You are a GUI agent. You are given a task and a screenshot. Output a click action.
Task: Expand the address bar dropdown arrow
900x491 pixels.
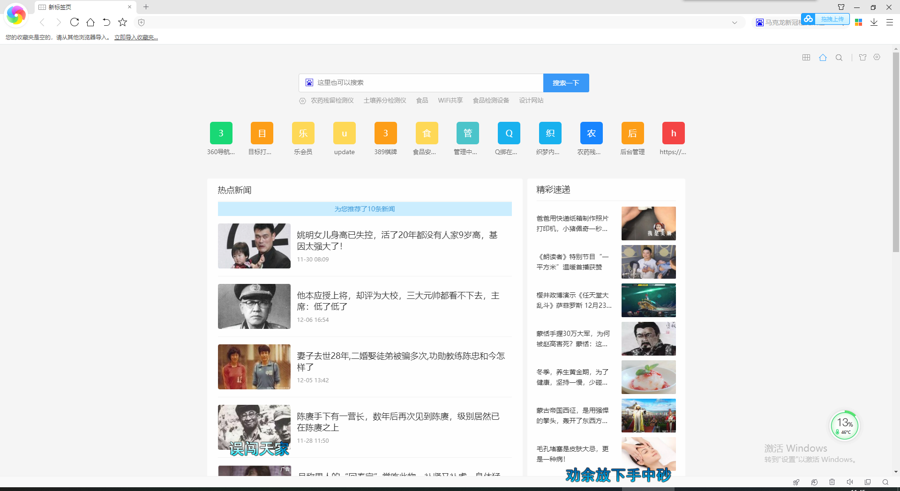[x=735, y=22]
